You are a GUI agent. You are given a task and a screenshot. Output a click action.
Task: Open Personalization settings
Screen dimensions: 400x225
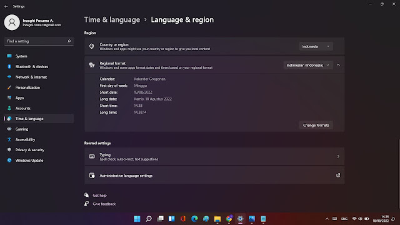coord(39,87)
